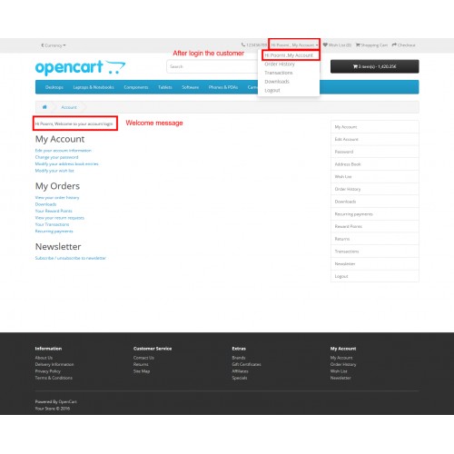The height and width of the screenshot is (454, 454).
Task: Click the home icon in breadcrumb
Action: click(44, 107)
